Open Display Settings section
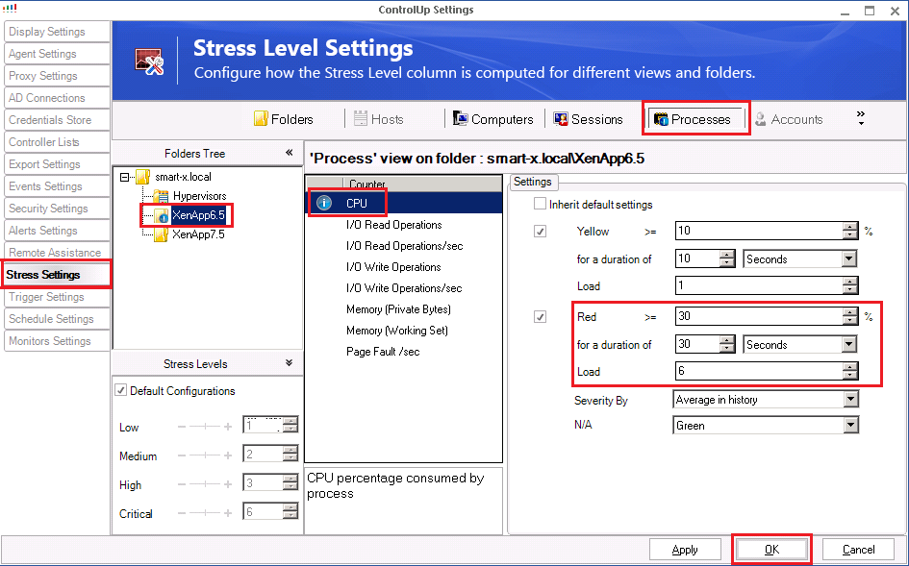 [x=57, y=32]
